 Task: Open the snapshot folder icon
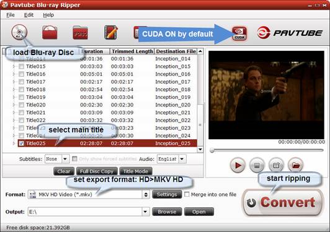(x=296, y=165)
